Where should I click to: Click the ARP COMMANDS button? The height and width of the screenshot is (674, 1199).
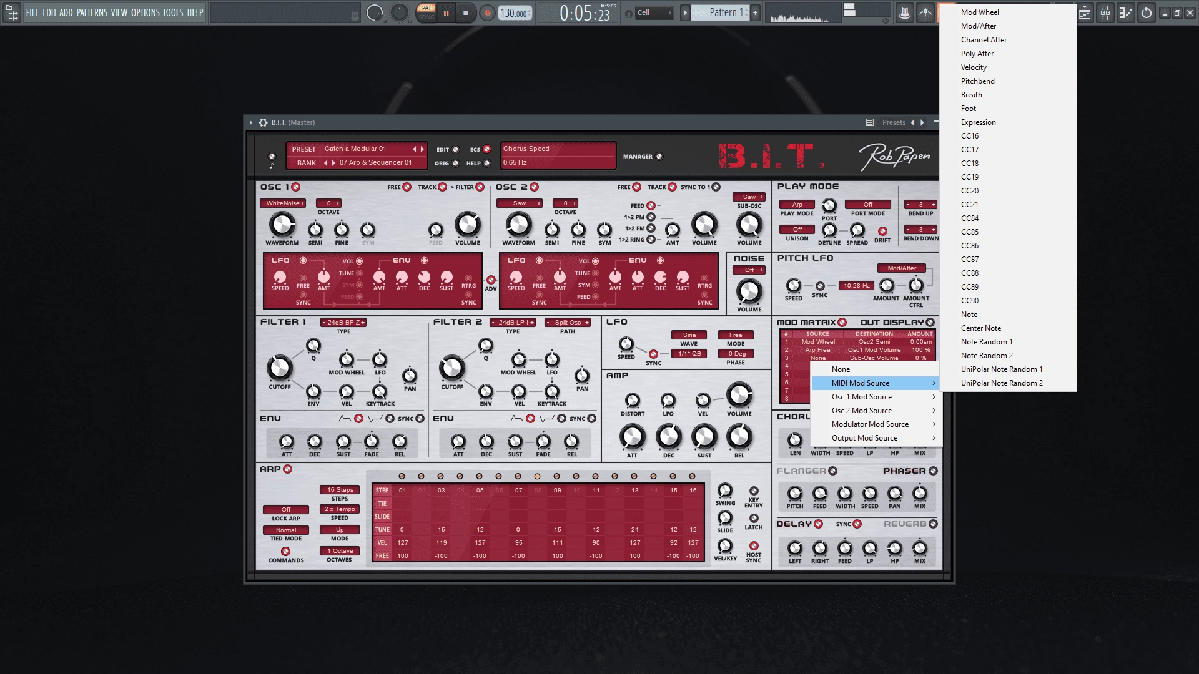coord(286,552)
